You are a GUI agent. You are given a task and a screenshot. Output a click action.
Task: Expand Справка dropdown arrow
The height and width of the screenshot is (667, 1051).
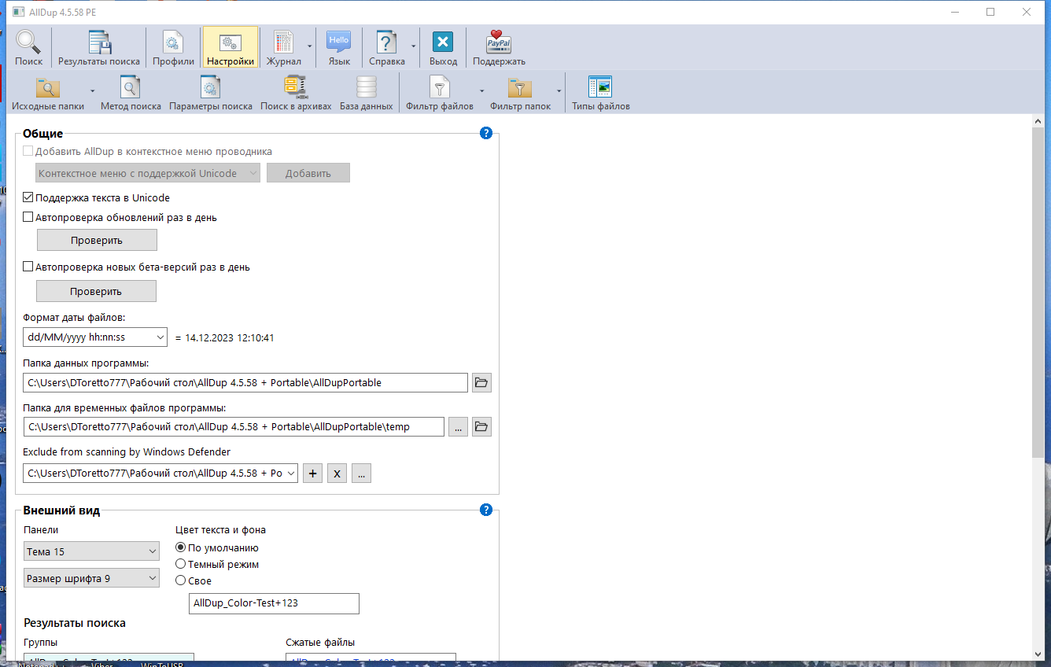tap(413, 46)
